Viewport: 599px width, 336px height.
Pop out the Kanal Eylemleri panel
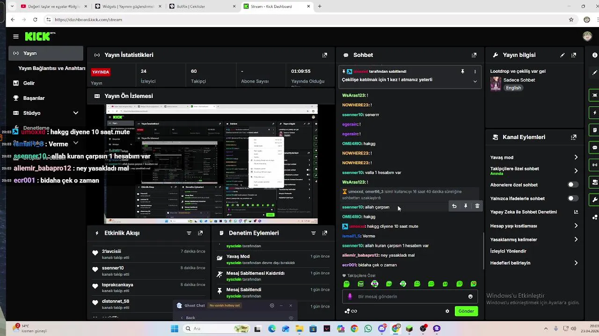pyautogui.click(x=574, y=137)
